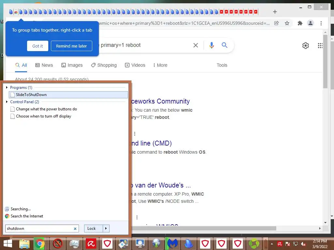Launch SlideToShutDown program result
This screenshot has width=334, height=250.
68,95
